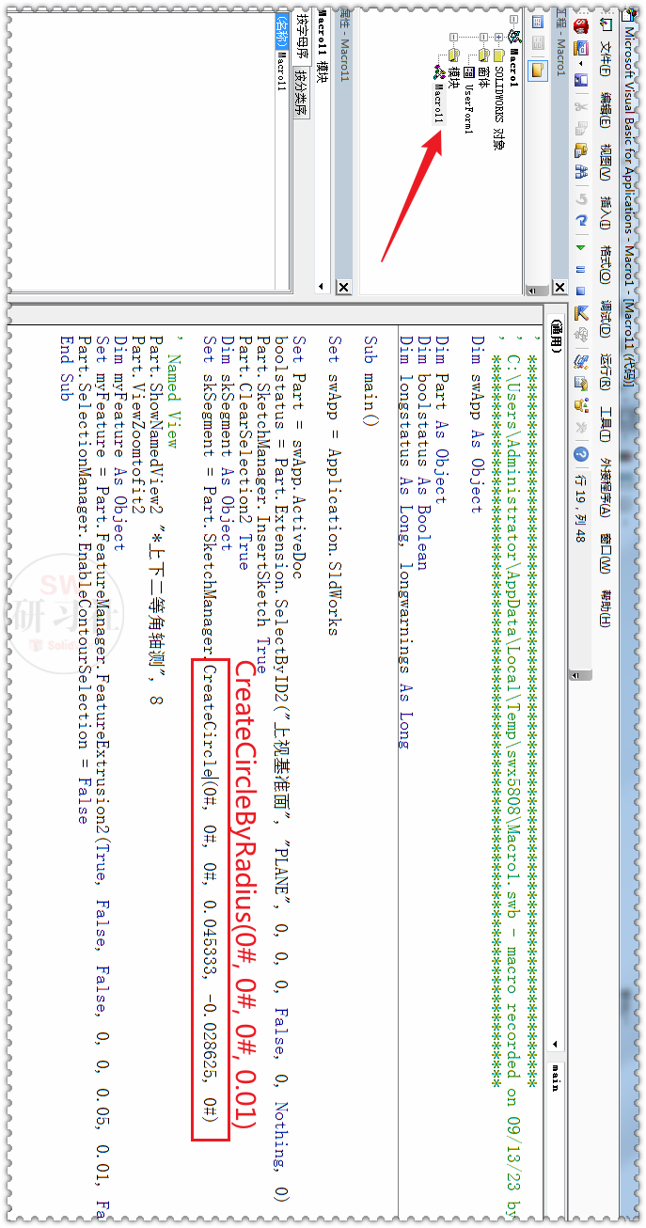Collapse the 模块 folder node

point(453,38)
